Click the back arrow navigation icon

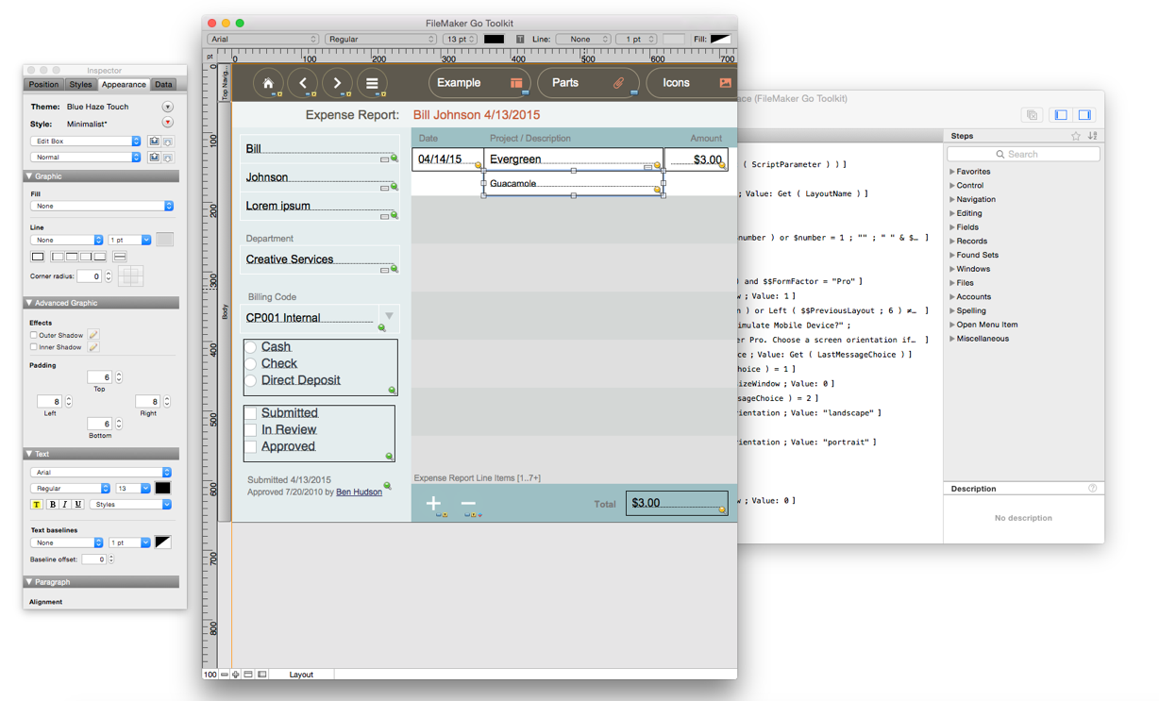(x=303, y=83)
